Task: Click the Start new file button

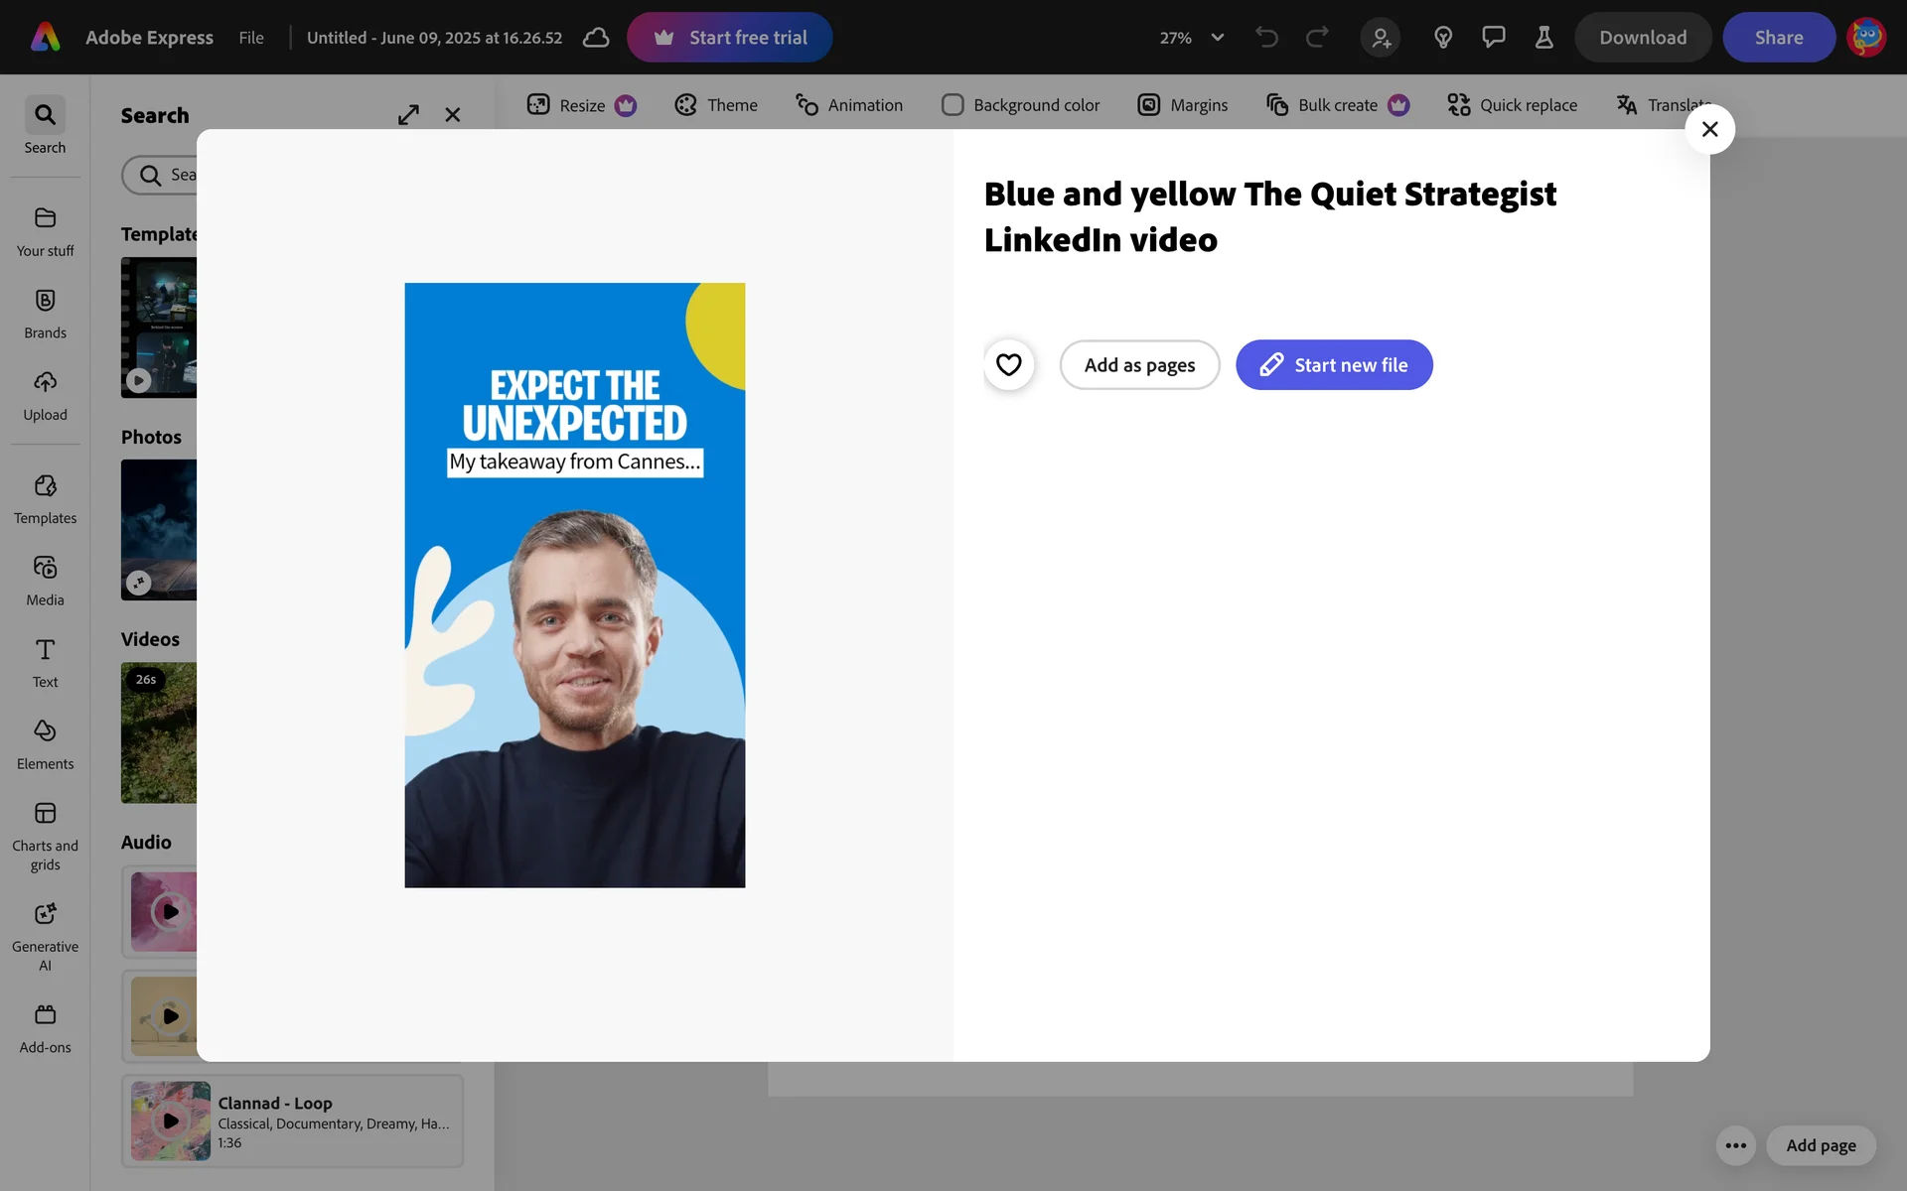Action: pos(1333,365)
